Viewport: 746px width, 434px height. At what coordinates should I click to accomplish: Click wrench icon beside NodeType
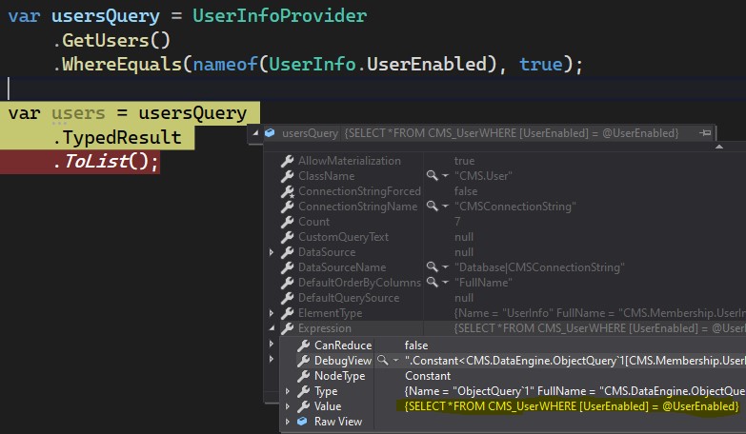(303, 376)
